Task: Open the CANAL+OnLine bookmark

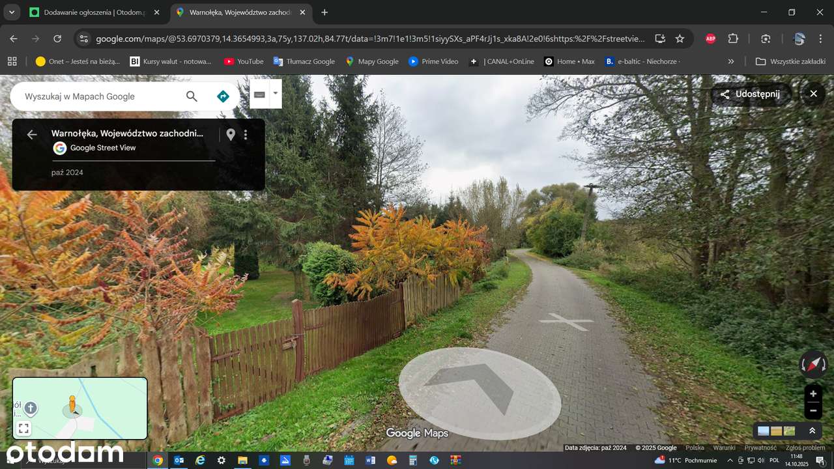Action: click(x=501, y=61)
